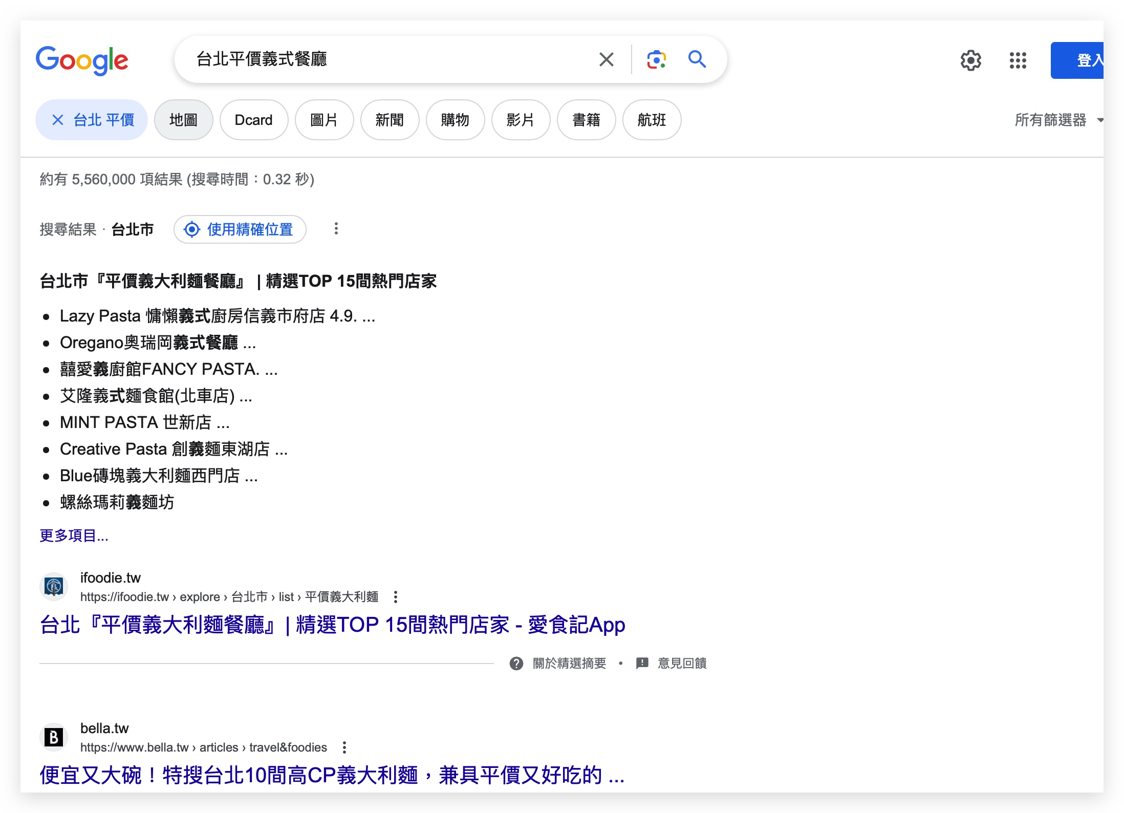Click the Google logo
The height and width of the screenshot is (813, 1124).
82,60
